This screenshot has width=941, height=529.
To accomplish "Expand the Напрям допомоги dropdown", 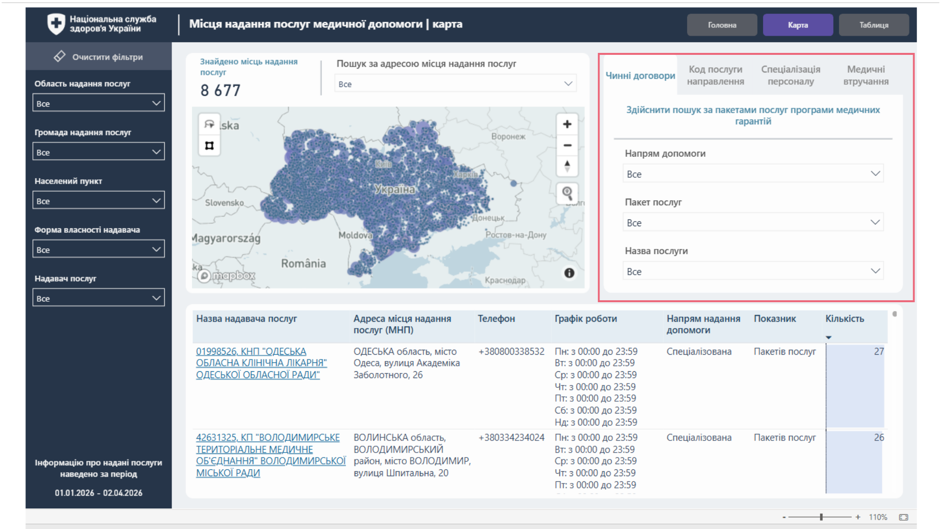I will (753, 174).
